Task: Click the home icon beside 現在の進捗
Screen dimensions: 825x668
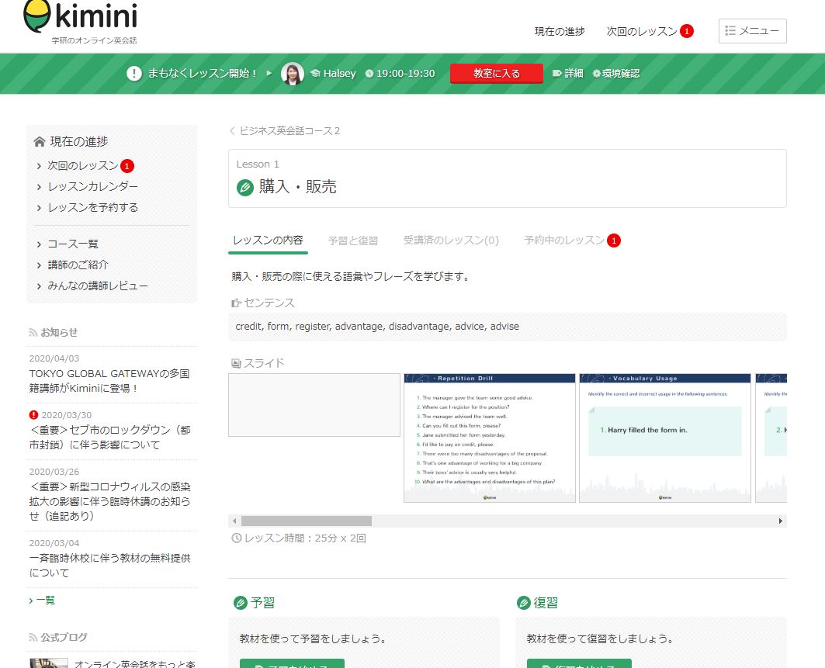Action: coord(40,142)
